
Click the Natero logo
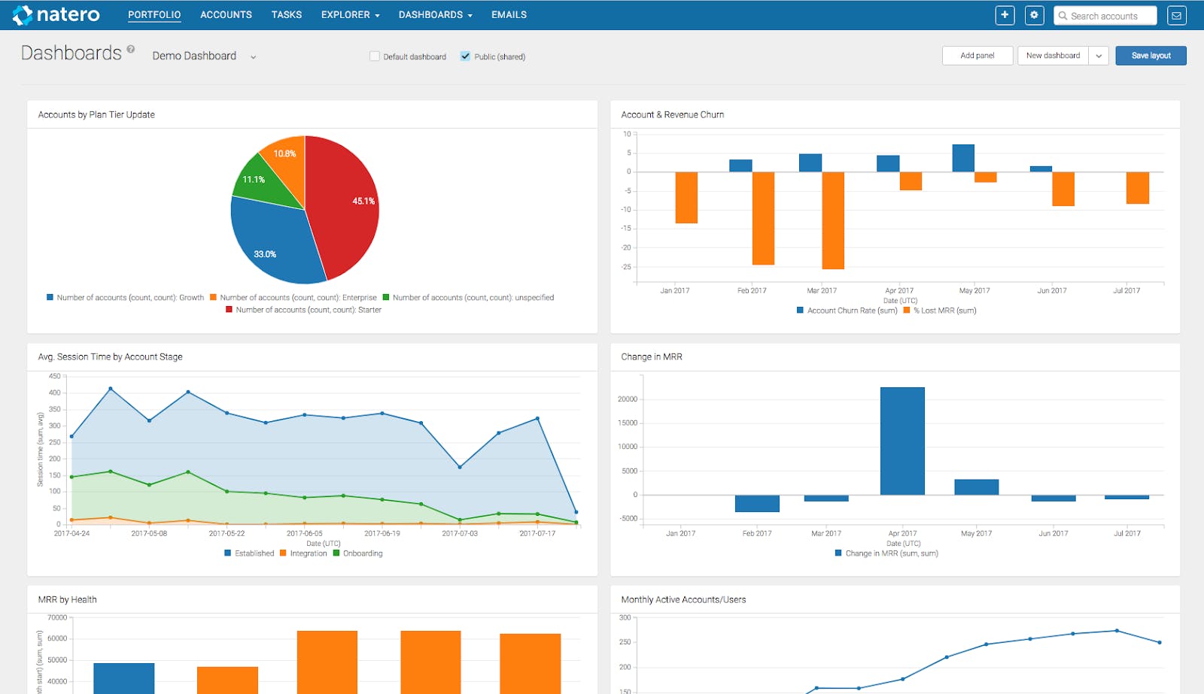56,14
